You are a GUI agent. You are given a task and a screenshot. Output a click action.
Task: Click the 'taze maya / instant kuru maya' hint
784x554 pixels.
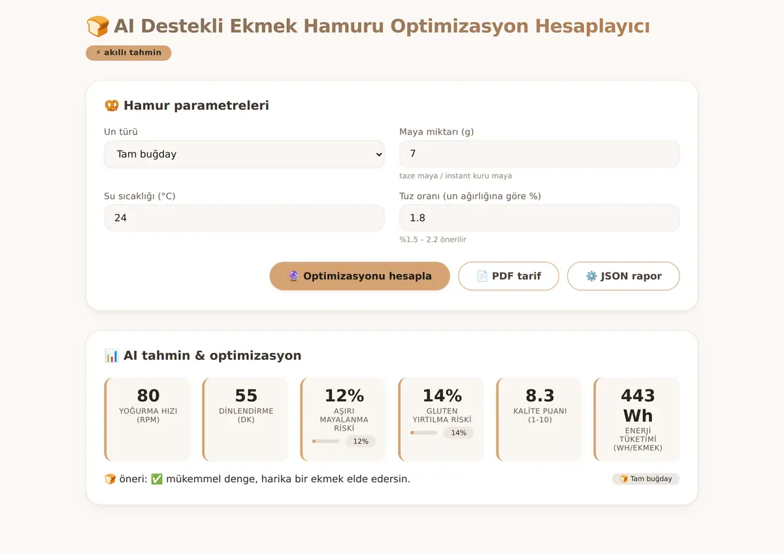(x=456, y=176)
